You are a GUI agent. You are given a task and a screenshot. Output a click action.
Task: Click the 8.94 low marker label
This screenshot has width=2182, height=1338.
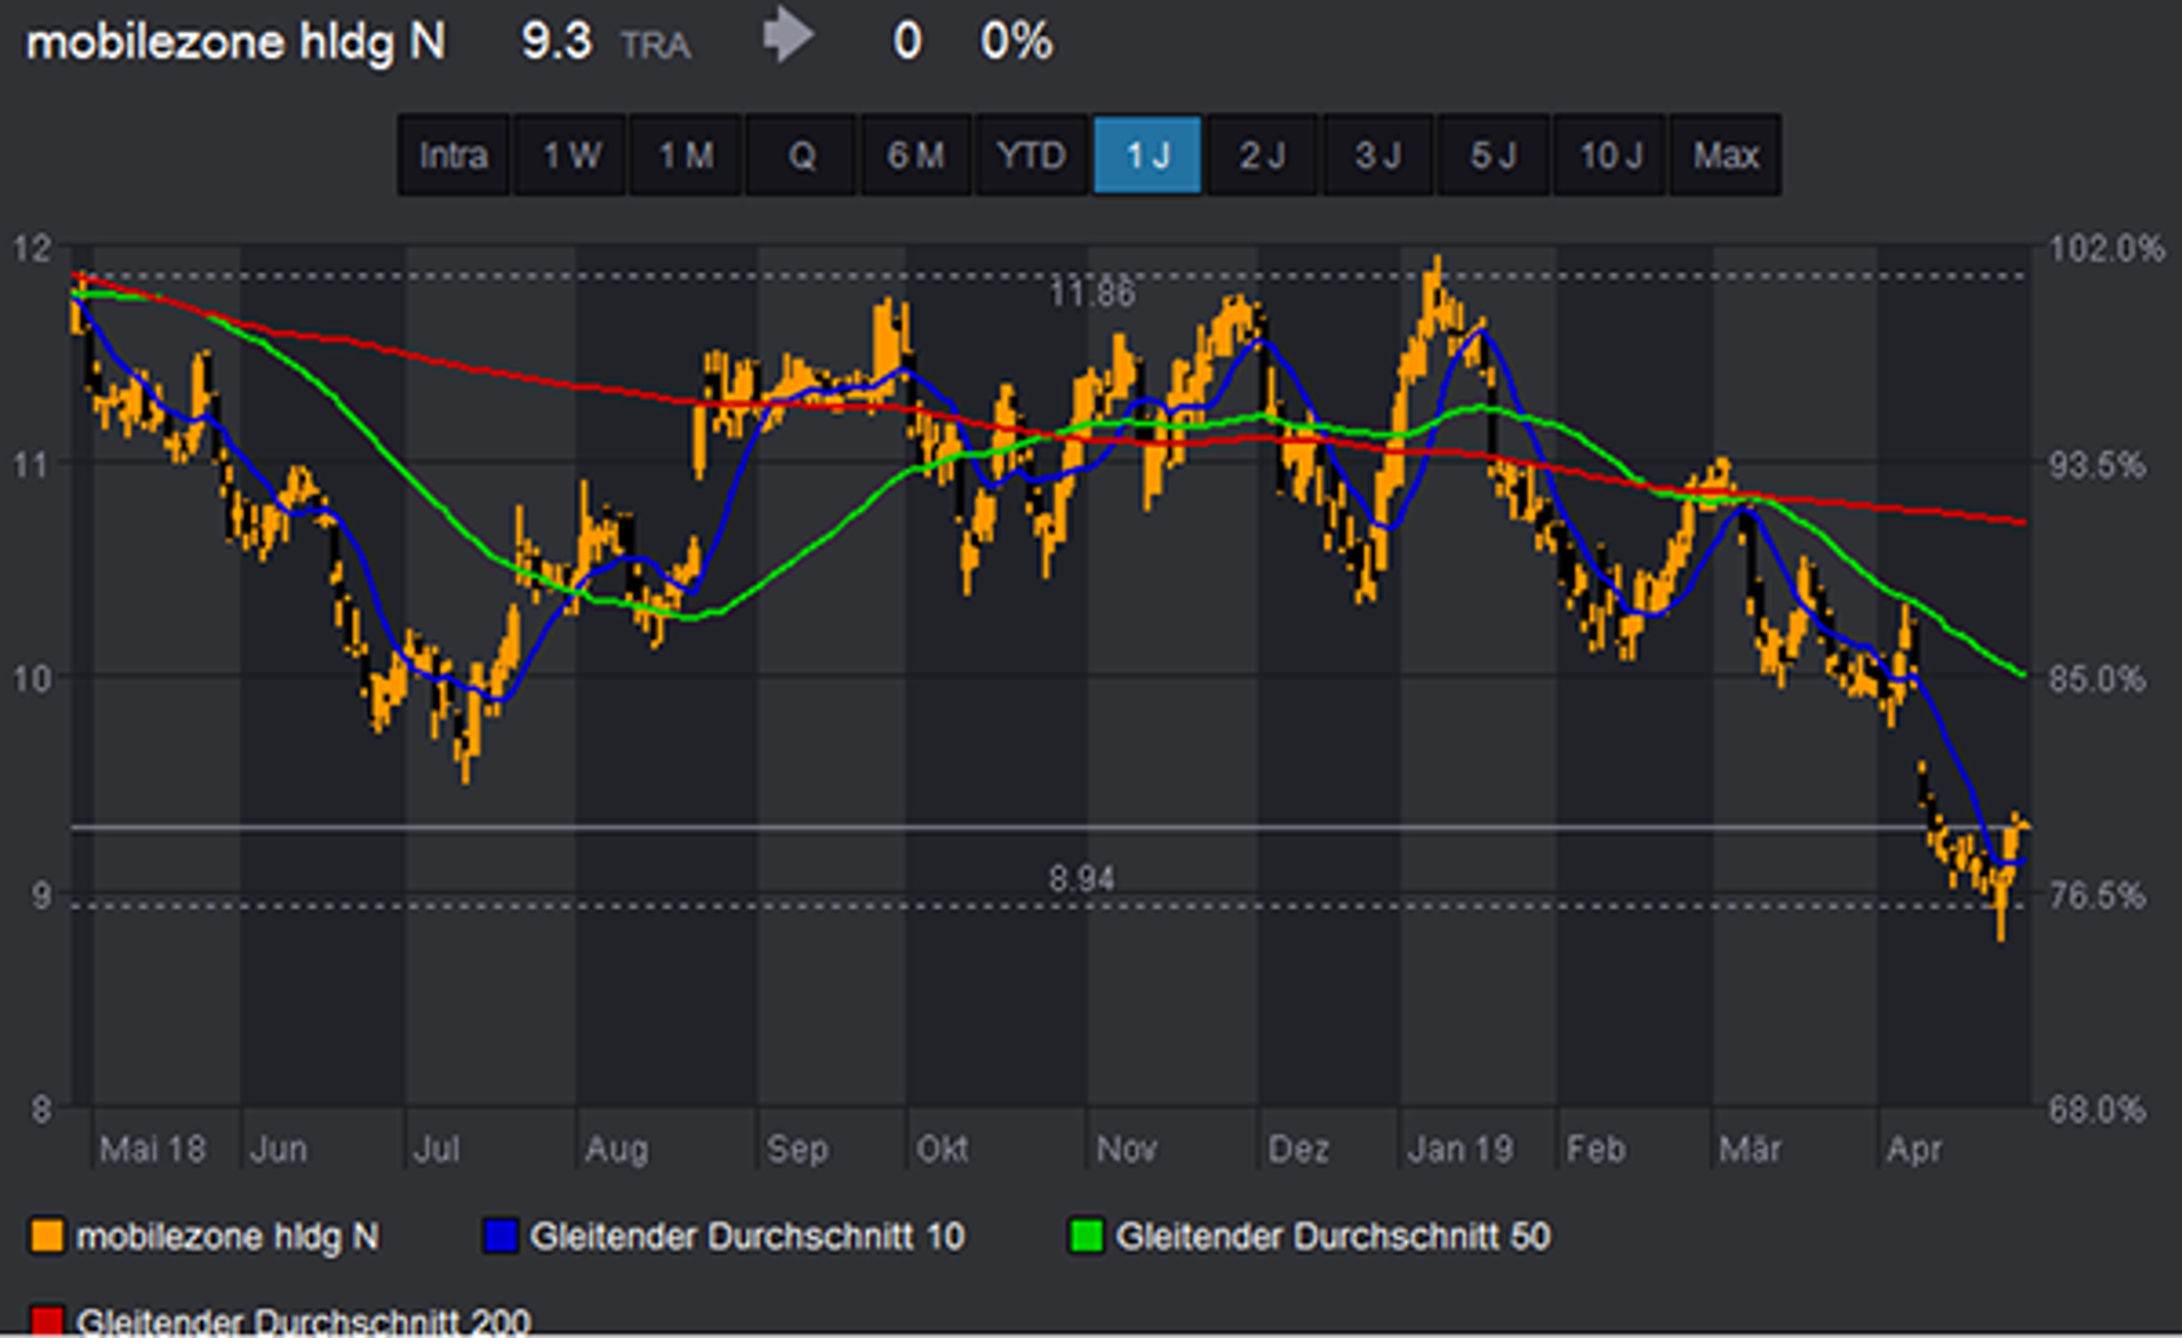1081,879
